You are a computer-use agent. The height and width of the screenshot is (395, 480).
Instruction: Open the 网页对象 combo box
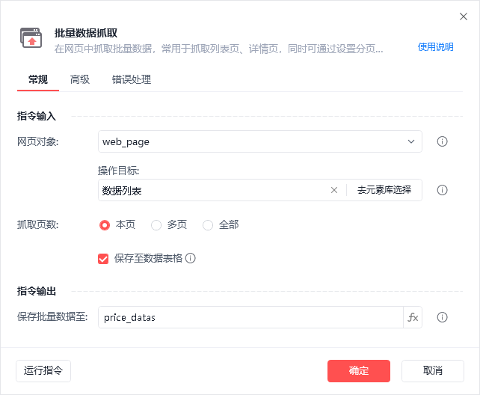point(260,141)
